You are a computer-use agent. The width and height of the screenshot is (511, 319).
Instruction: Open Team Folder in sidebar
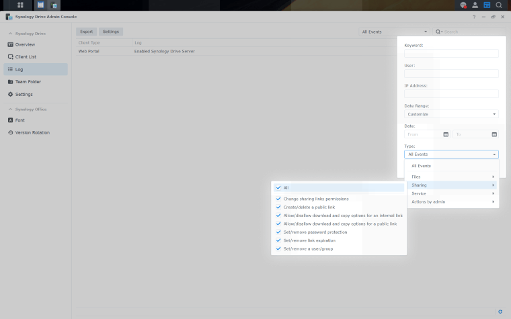(x=28, y=82)
